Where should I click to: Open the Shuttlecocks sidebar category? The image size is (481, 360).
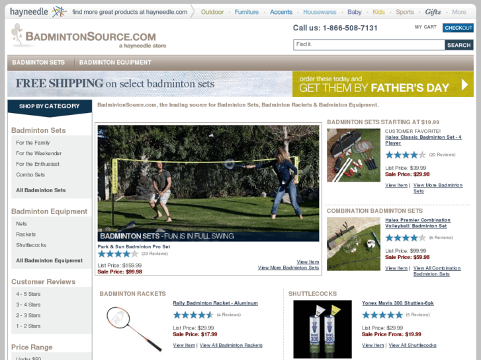31,245
